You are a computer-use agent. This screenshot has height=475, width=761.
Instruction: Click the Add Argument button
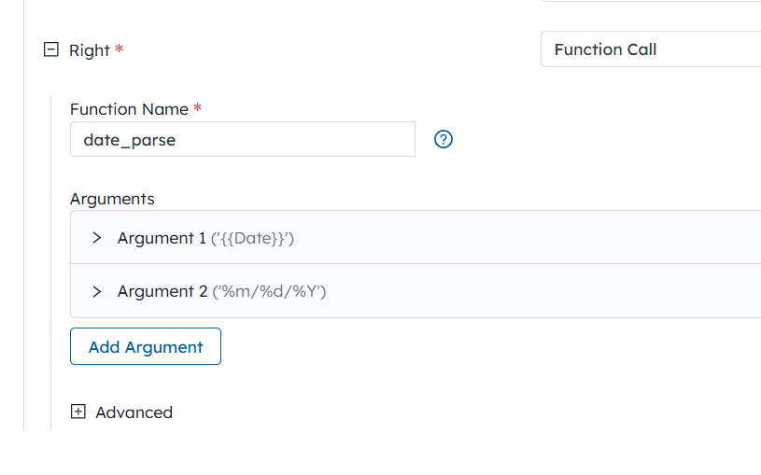point(146,346)
